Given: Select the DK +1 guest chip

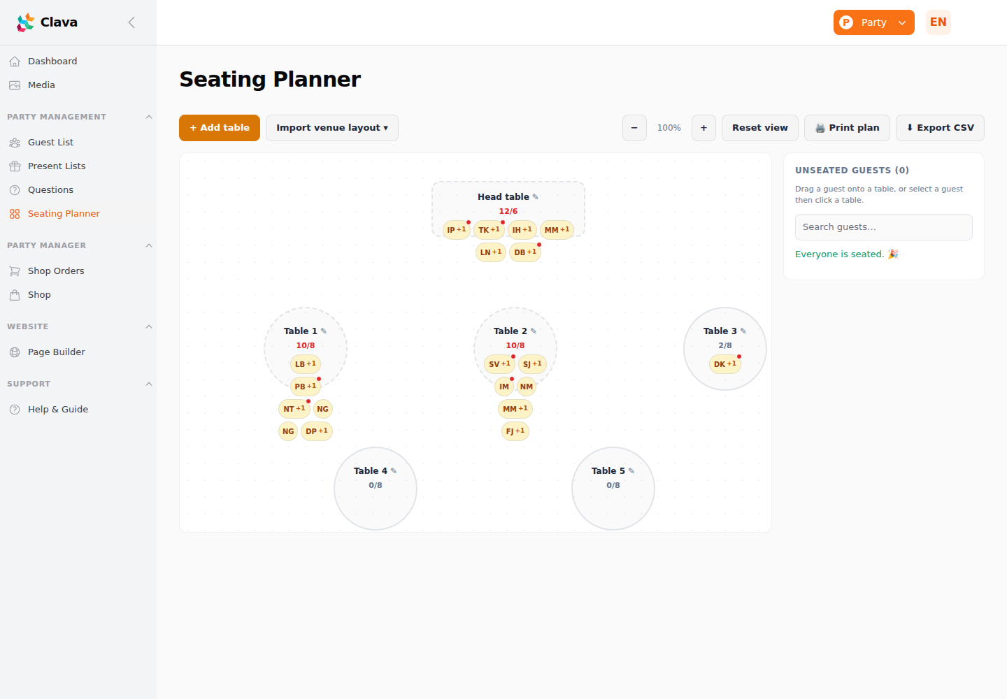Looking at the screenshot, I should click(725, 364).
